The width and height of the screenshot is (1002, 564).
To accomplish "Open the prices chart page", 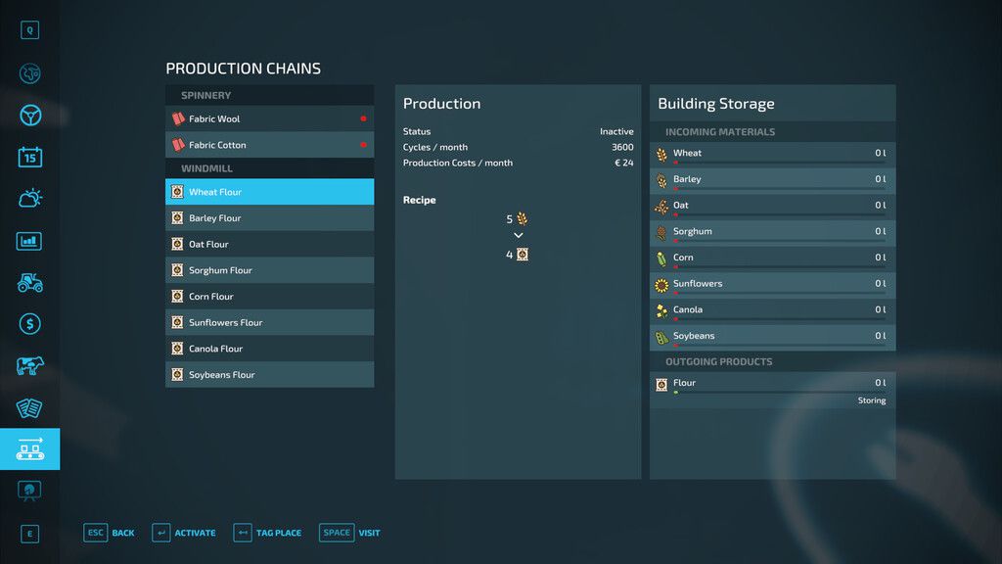I will [29, 241].
